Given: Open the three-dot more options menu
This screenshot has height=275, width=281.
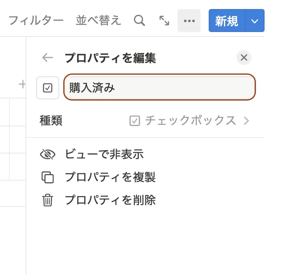Looking at the screenshot, I should click(x=189, y=21).
